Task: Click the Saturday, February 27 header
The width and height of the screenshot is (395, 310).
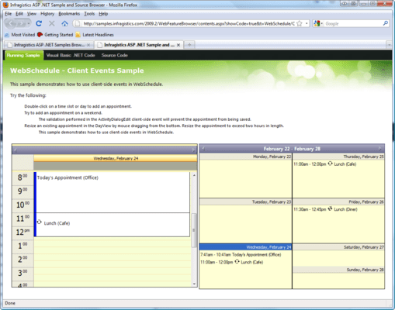Action: [338, 247]
